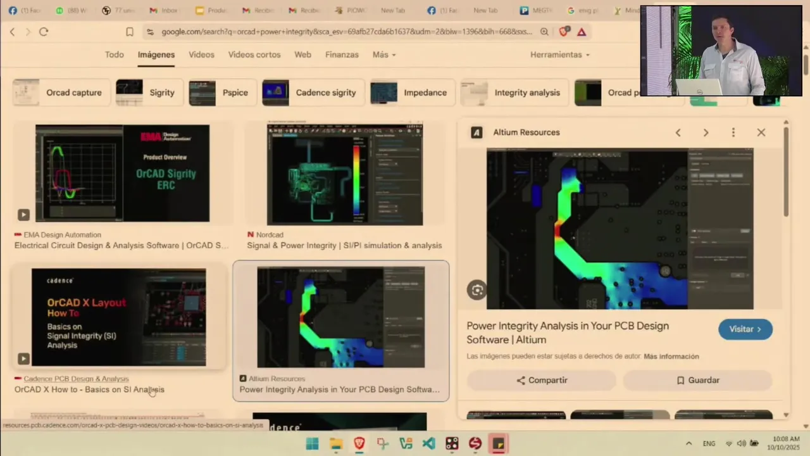Open the Windows Start menu
This screenshot has width=810, height=456.
point(313,443)
